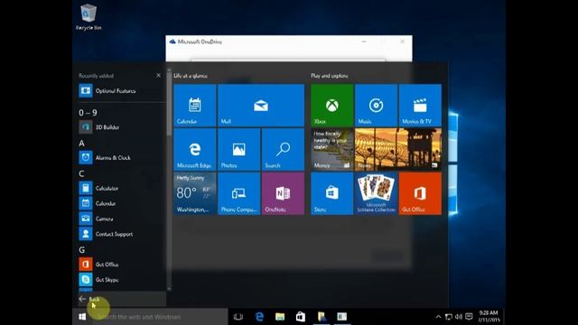Image resolution: width=578 pixels, height=325 pixels.
Task: Open the Photos tile
Action: tap(238, 150)
